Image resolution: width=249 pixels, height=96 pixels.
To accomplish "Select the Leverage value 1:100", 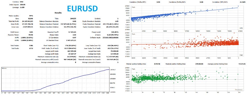I will point(23,7).
